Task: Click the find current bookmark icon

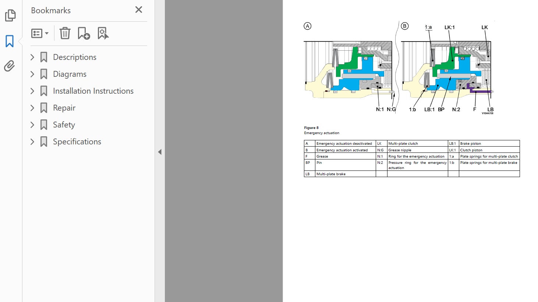Action: click(103, 33)
